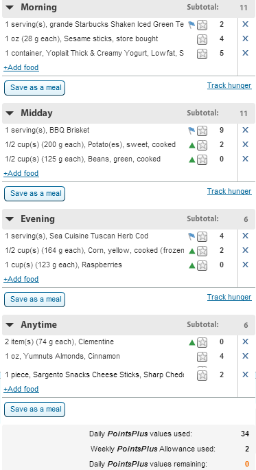Star the BBQ Brisket food item
256x470 pixels.
[x=202, y=131]
